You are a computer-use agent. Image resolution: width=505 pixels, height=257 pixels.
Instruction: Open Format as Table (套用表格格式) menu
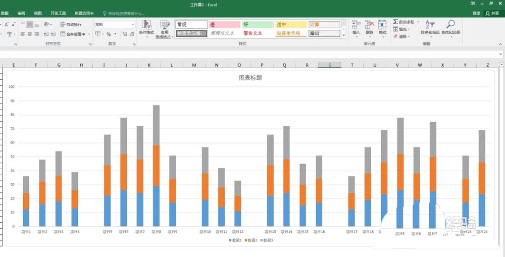coord(165,29)
